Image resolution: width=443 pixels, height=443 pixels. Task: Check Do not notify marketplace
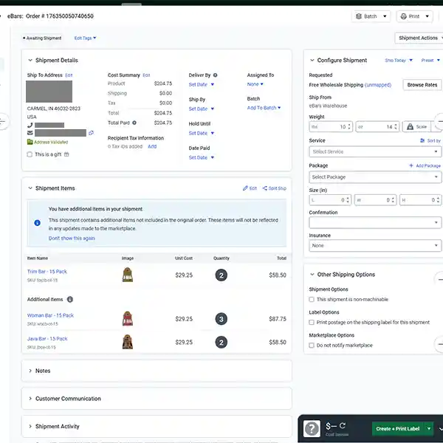[312, 346]
